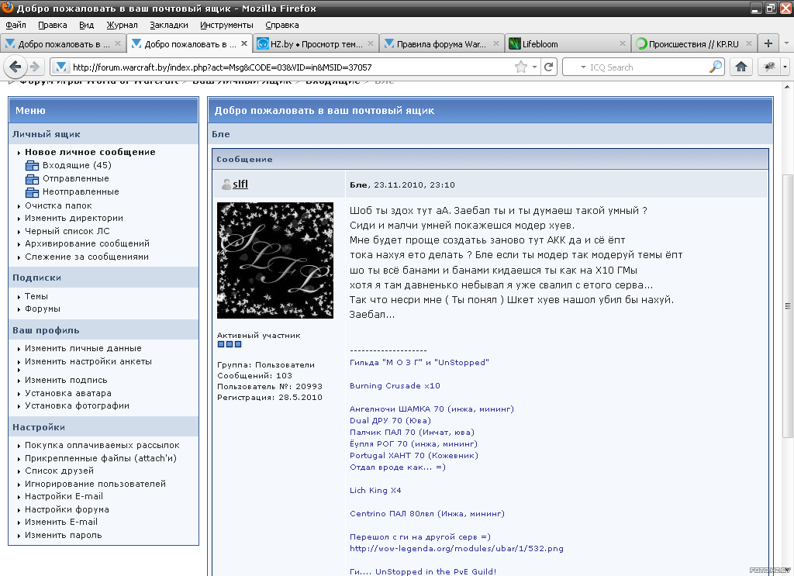This screenshot has width=794, height=576.
Task: Click the wow-legenda.org signature image link
Action: point(456,548)
